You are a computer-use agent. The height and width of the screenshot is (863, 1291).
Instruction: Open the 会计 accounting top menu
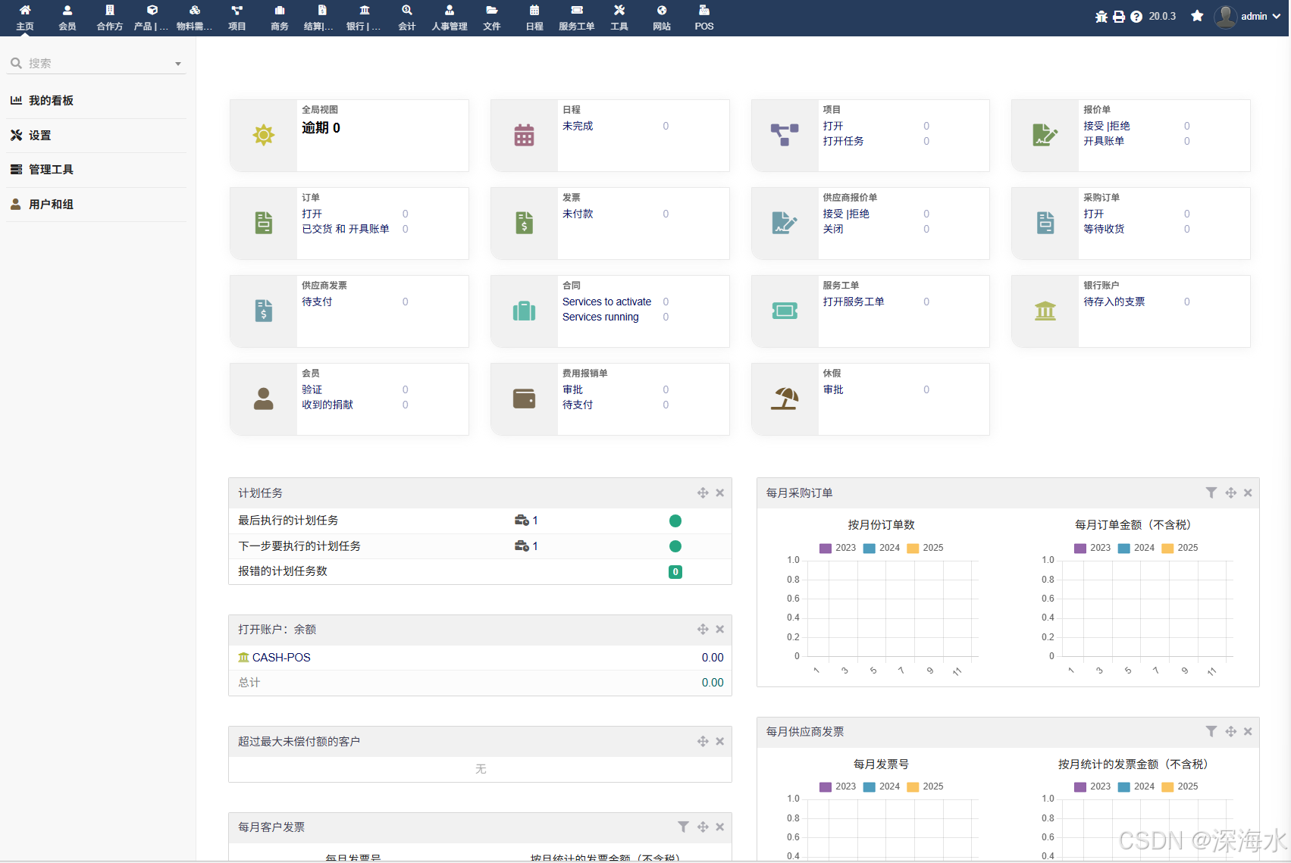pyautogui.click(x=407, y=17)
